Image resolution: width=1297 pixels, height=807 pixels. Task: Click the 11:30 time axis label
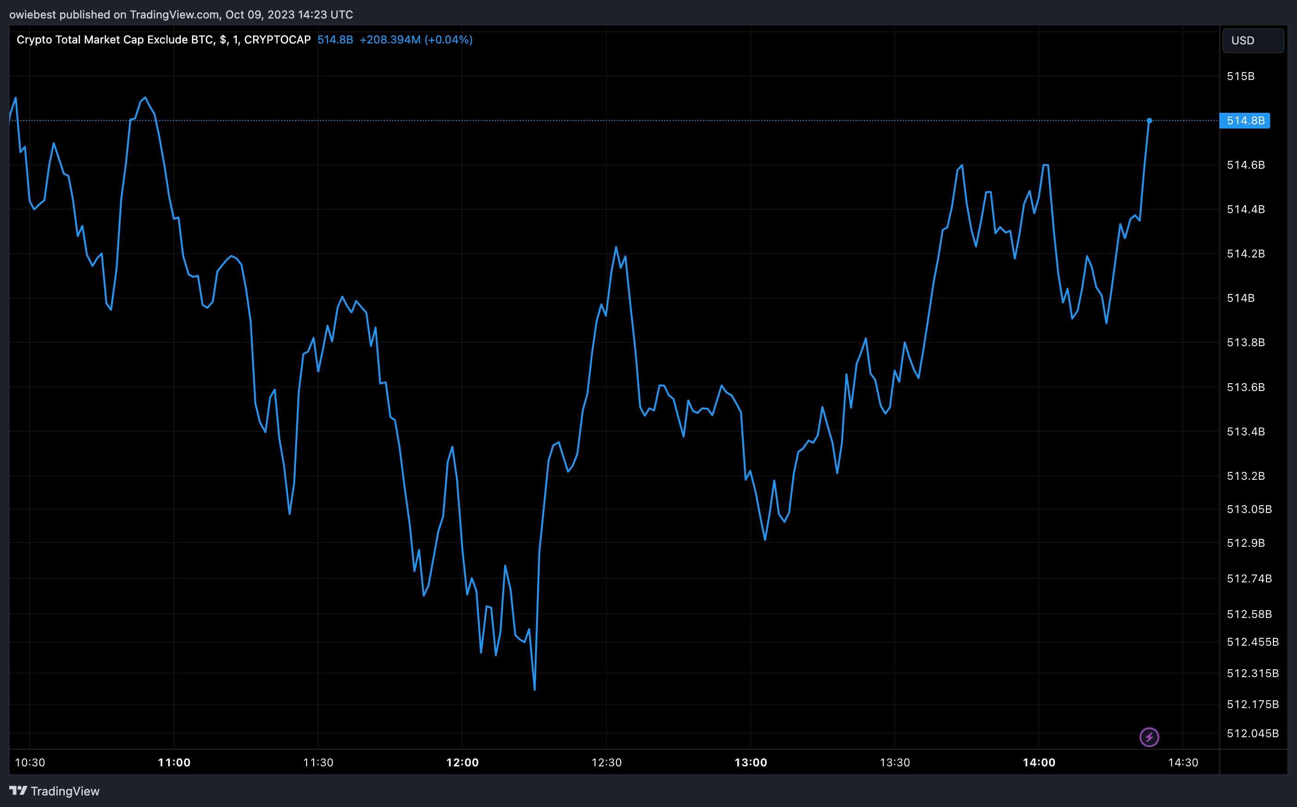tap(318, 762)
